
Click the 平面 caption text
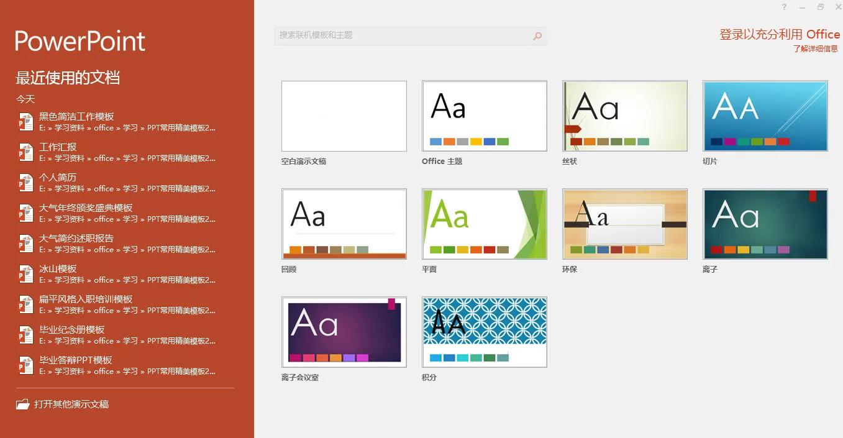pyautogui.click(x=429, y=270)
